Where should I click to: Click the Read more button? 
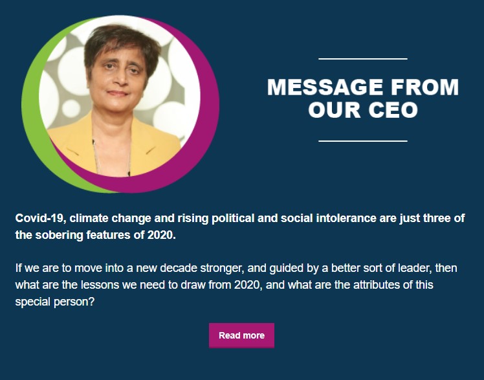tap(241, 335)
